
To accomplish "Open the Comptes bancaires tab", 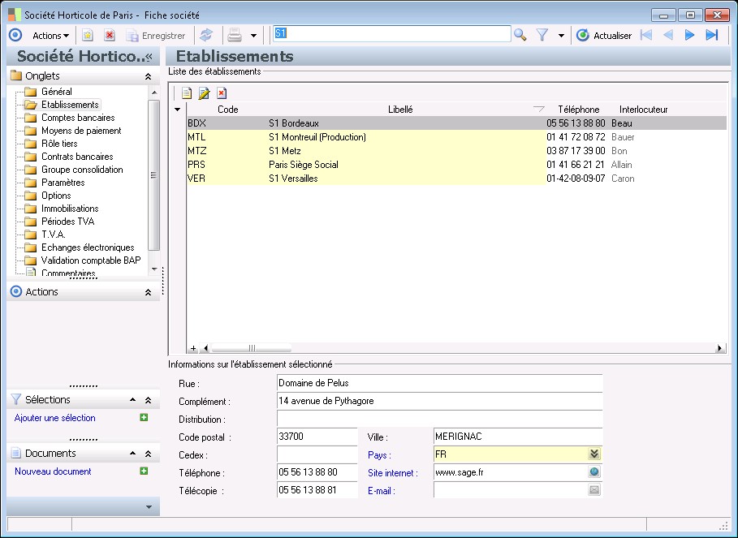I will pyautogui.click(x=78, y=118).
